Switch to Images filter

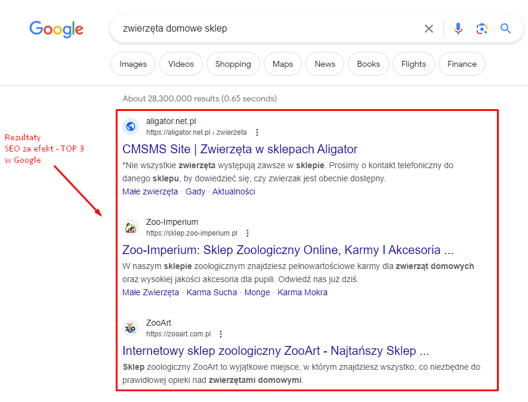133,64
